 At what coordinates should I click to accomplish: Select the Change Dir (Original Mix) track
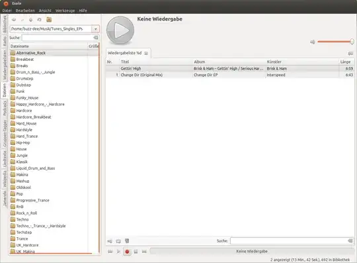[230, 75]
